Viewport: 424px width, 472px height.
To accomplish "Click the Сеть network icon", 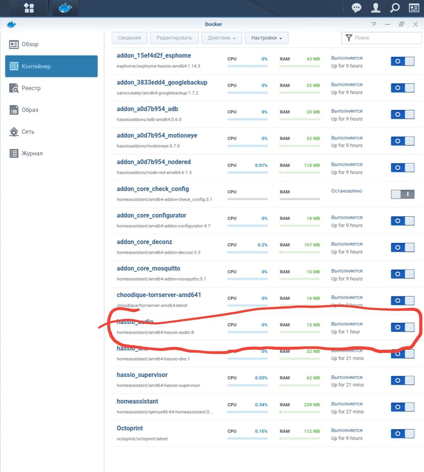I will (14, 131).
